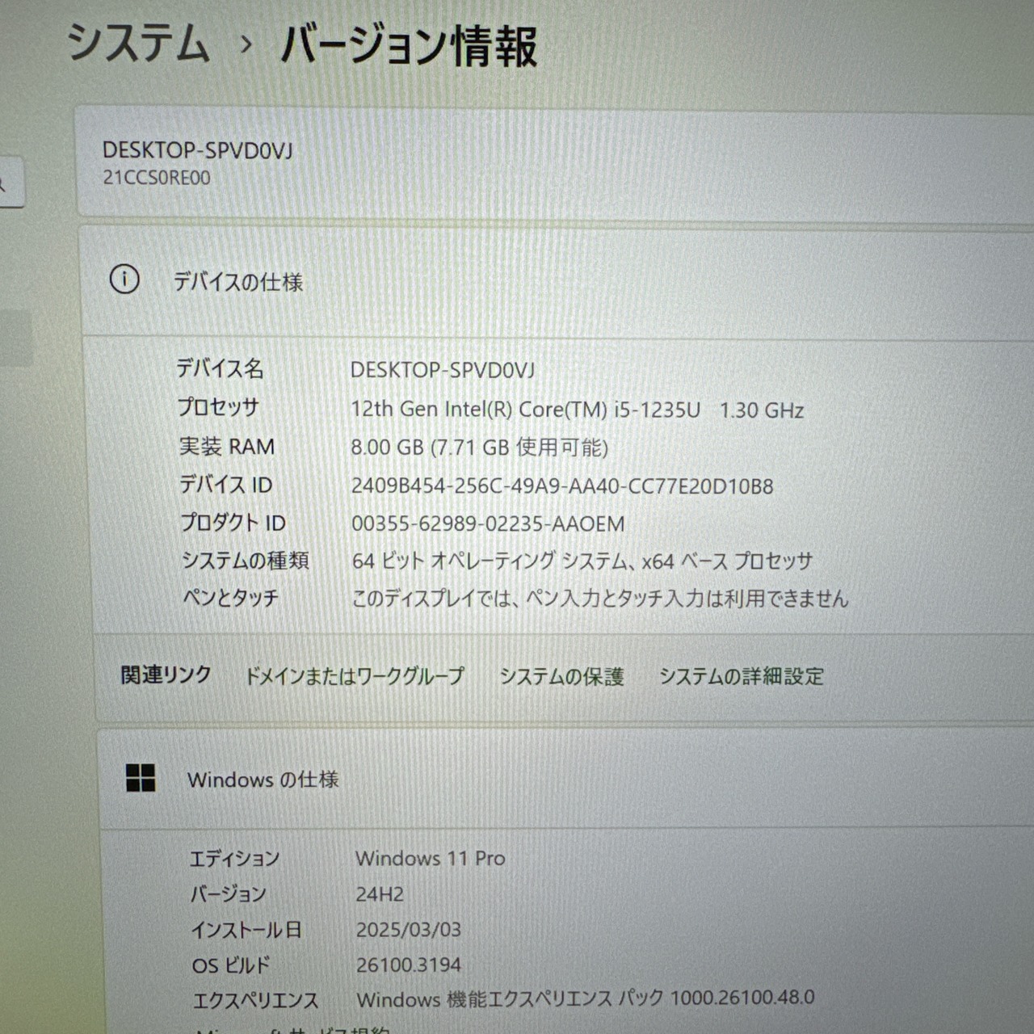Image resolution: width=1034 pixels, height=1034 pixels.
Task: Click the システムの種類 label
Action: coord(245,560)
